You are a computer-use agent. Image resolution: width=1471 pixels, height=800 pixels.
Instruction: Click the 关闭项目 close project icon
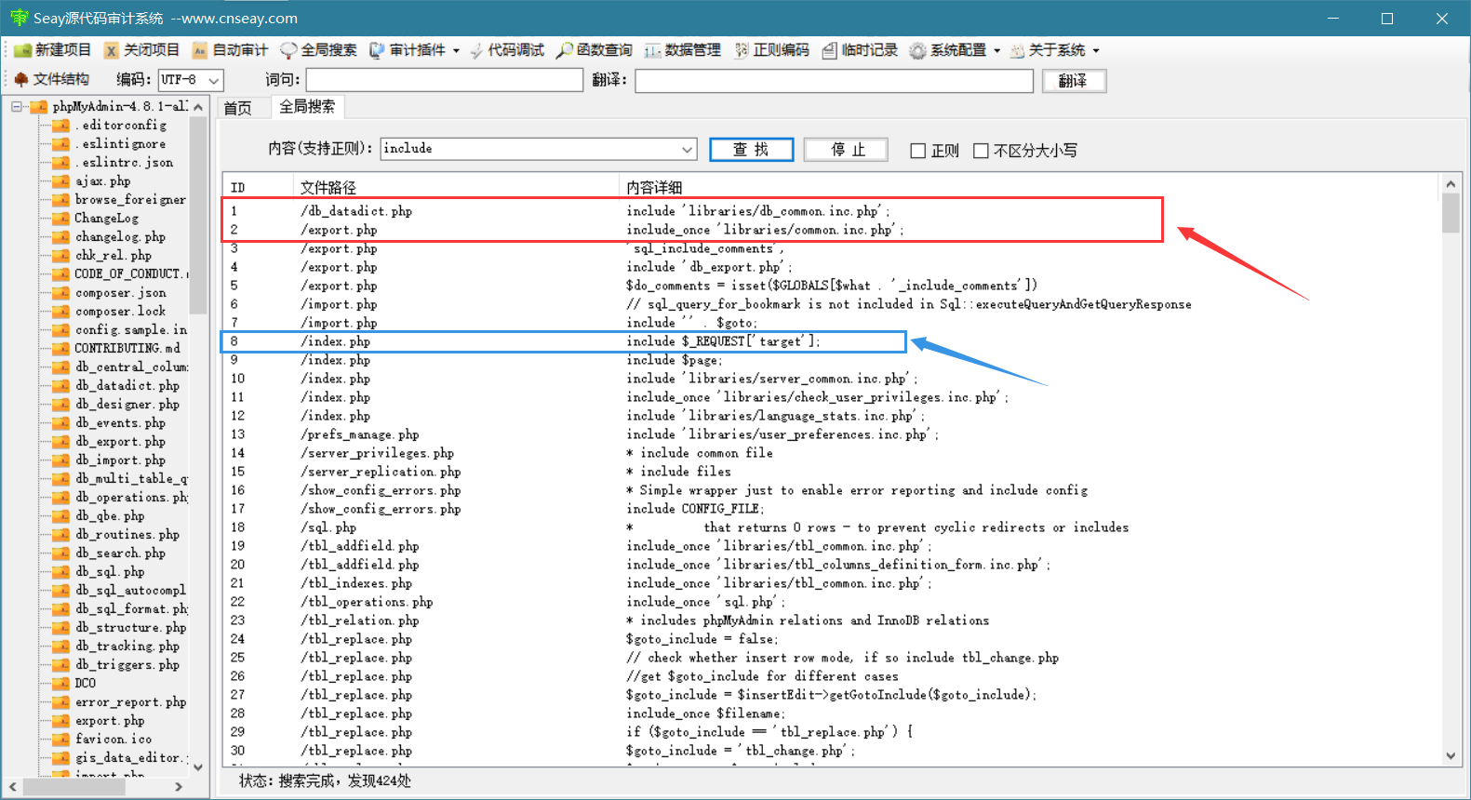[112, 50]
